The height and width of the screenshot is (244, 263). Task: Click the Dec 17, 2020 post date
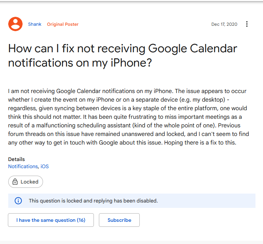click(x=224, y=24)
